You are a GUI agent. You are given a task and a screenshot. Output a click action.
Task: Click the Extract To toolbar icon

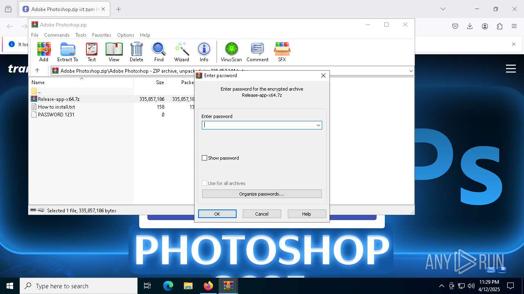[68, 52]
